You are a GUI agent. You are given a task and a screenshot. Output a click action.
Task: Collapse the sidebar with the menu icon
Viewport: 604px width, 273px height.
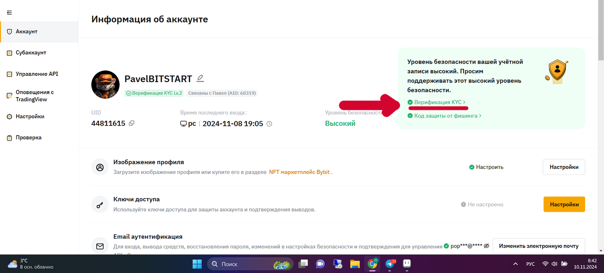tap(9, 12)
